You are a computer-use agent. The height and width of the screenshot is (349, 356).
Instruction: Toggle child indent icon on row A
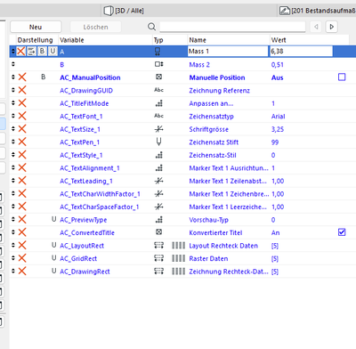pos(31,52)
